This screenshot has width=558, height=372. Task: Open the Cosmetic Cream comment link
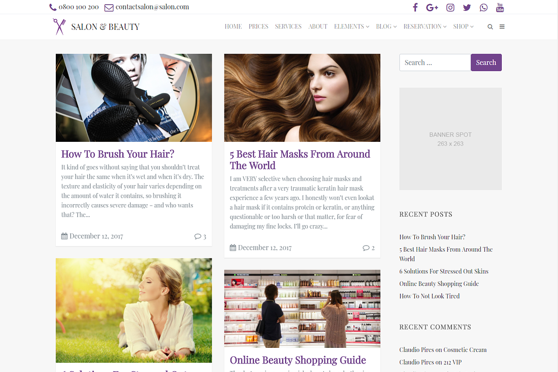[x=465, y=350]
